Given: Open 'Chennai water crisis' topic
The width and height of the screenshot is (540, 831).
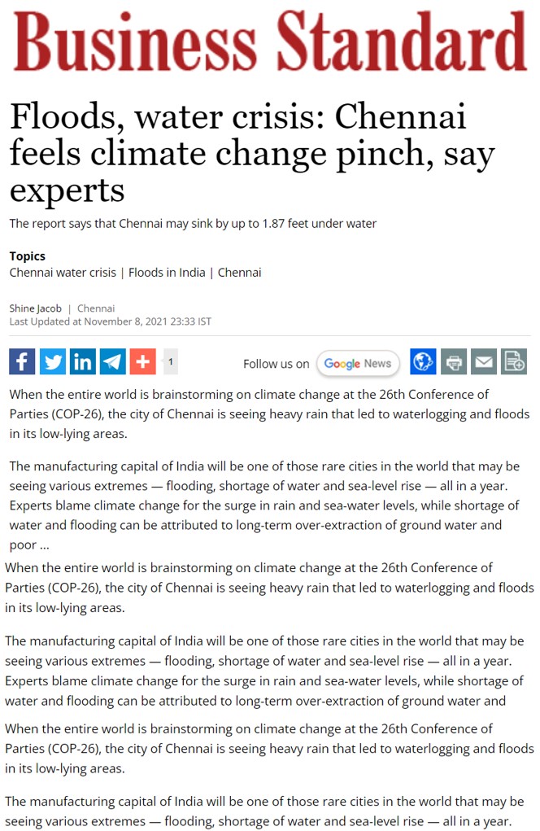Looking at the screenshot, I should [63, 273].
